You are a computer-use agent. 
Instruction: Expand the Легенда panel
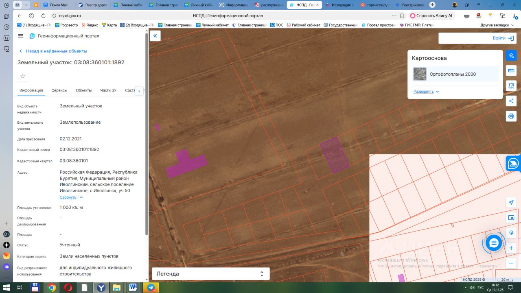[x=210, y=274]
